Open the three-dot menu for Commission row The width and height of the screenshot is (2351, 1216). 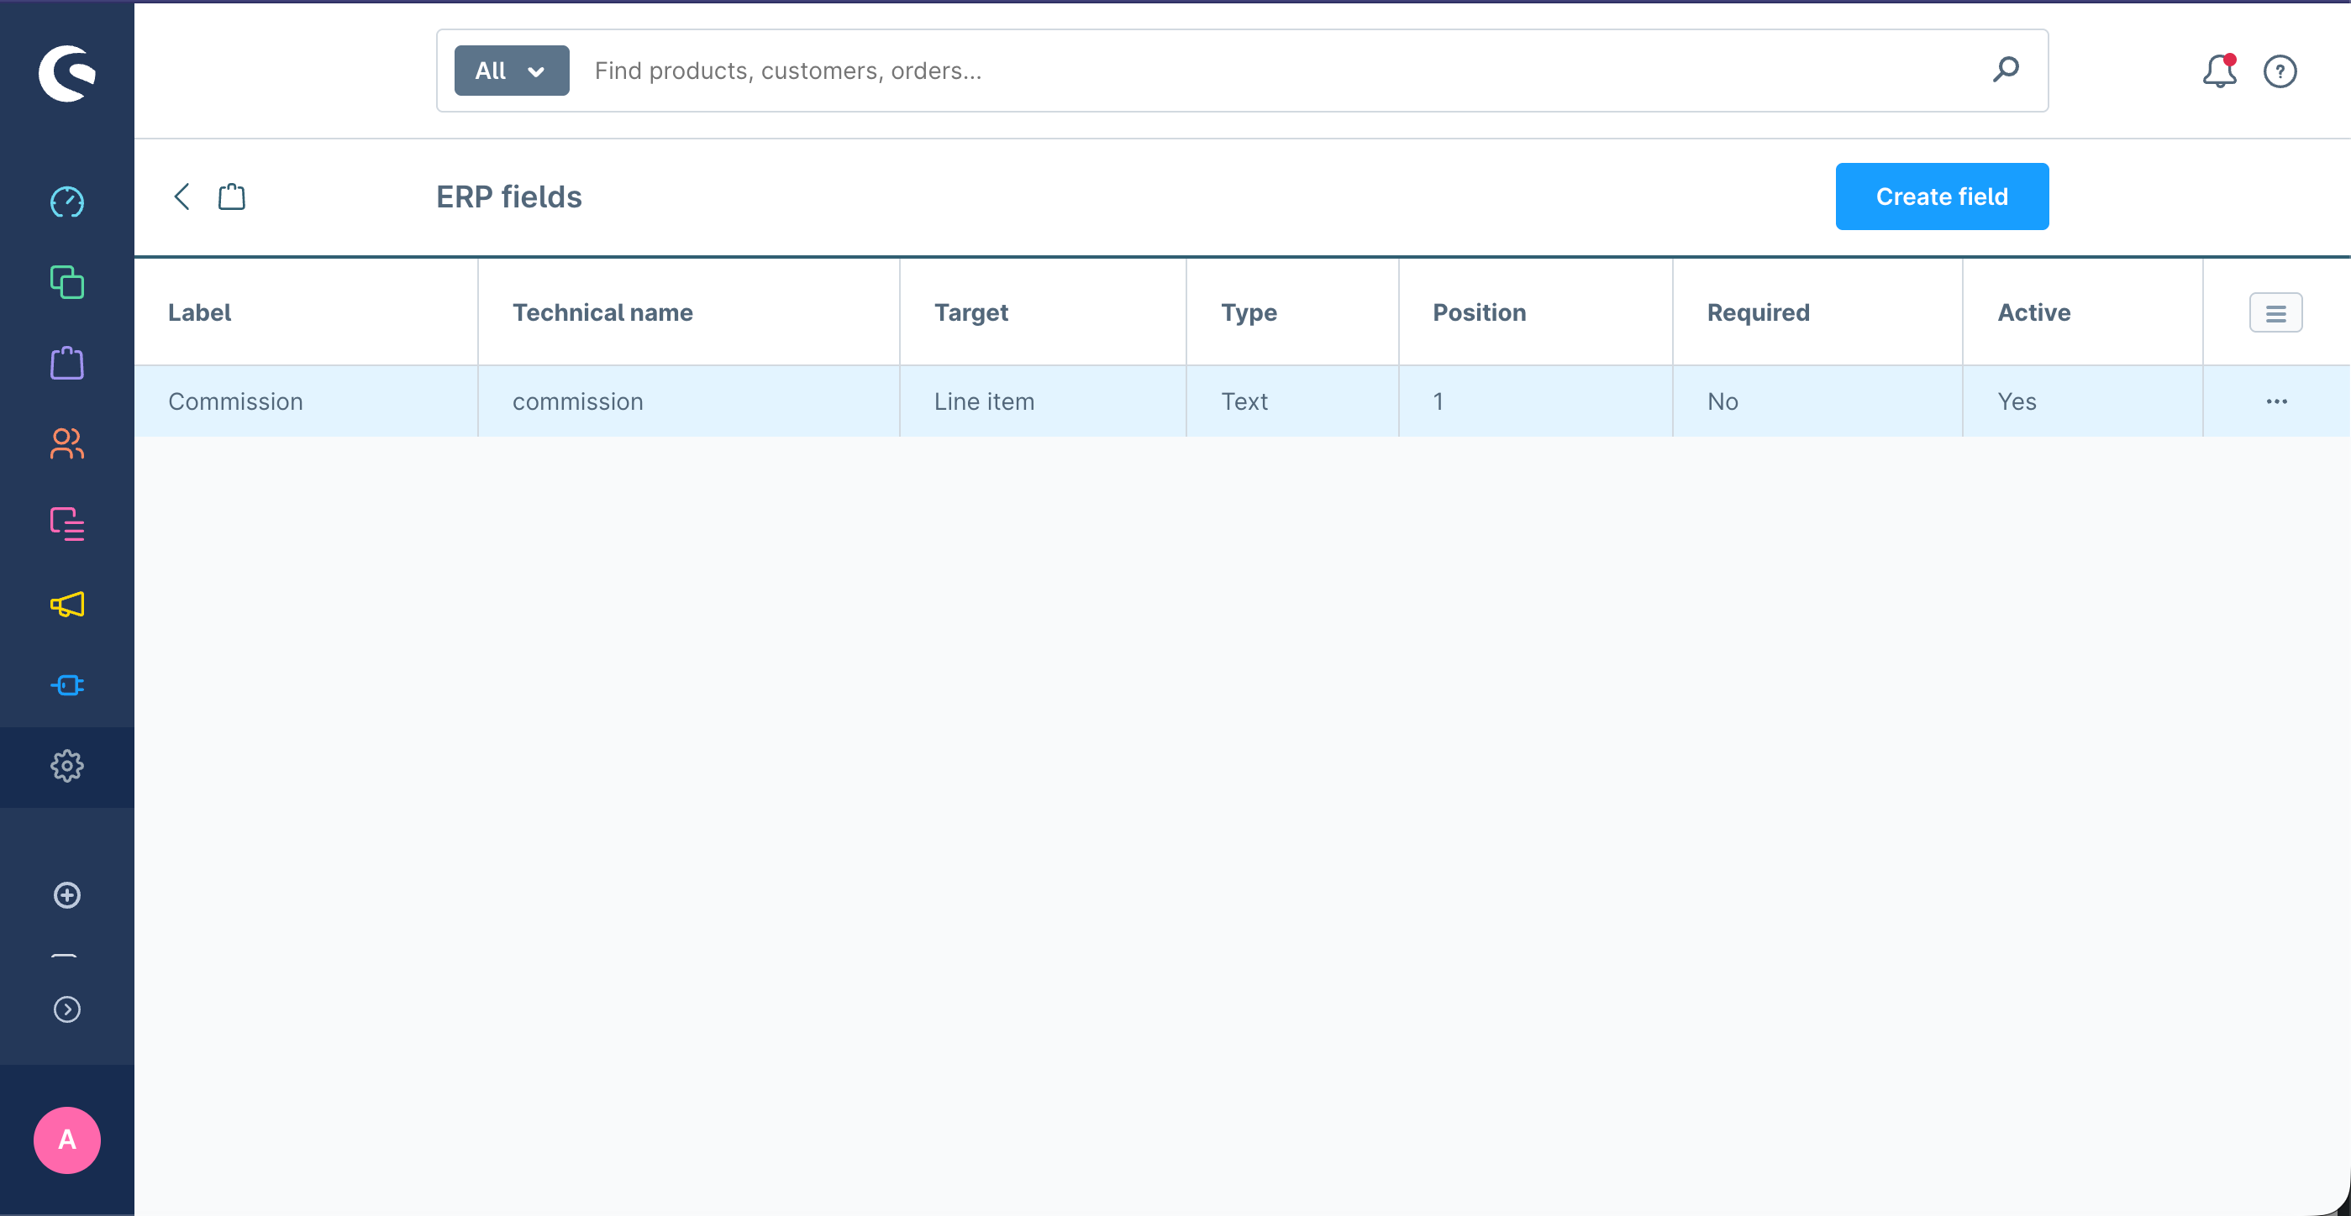point(2276,401)
